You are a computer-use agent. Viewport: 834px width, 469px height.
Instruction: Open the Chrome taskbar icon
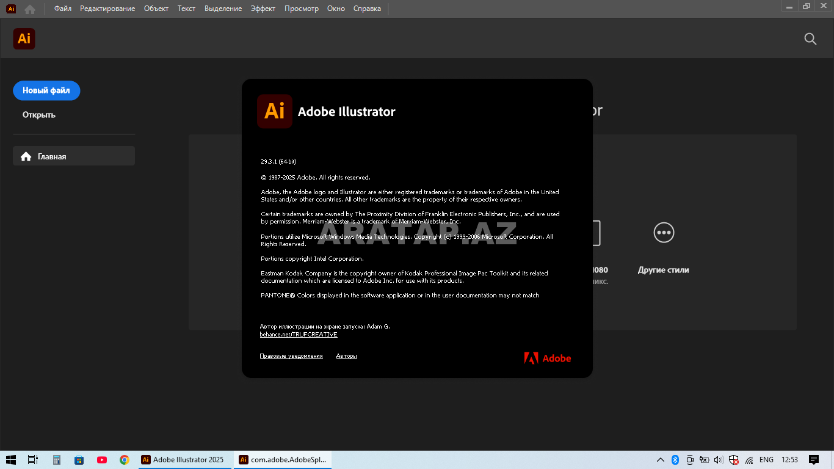click(124, 460)
